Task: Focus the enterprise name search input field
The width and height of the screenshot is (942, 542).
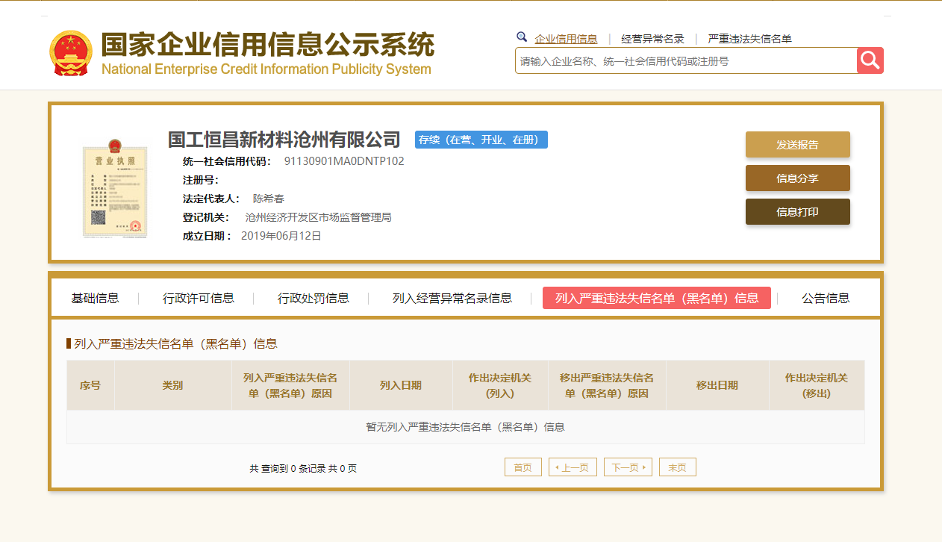Action: click(686, 61)
